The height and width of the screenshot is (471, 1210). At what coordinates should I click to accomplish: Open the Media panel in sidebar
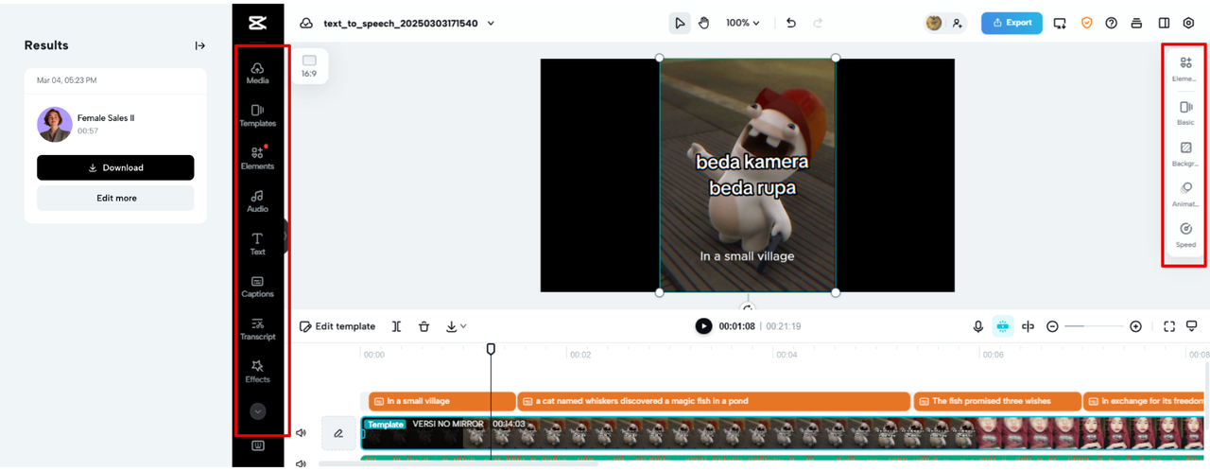[257, 73]
